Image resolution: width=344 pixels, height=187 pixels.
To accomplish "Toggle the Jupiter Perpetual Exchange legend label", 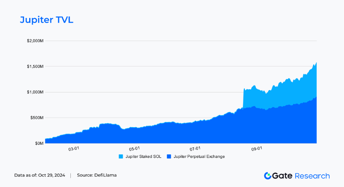I will pos(199,157).
